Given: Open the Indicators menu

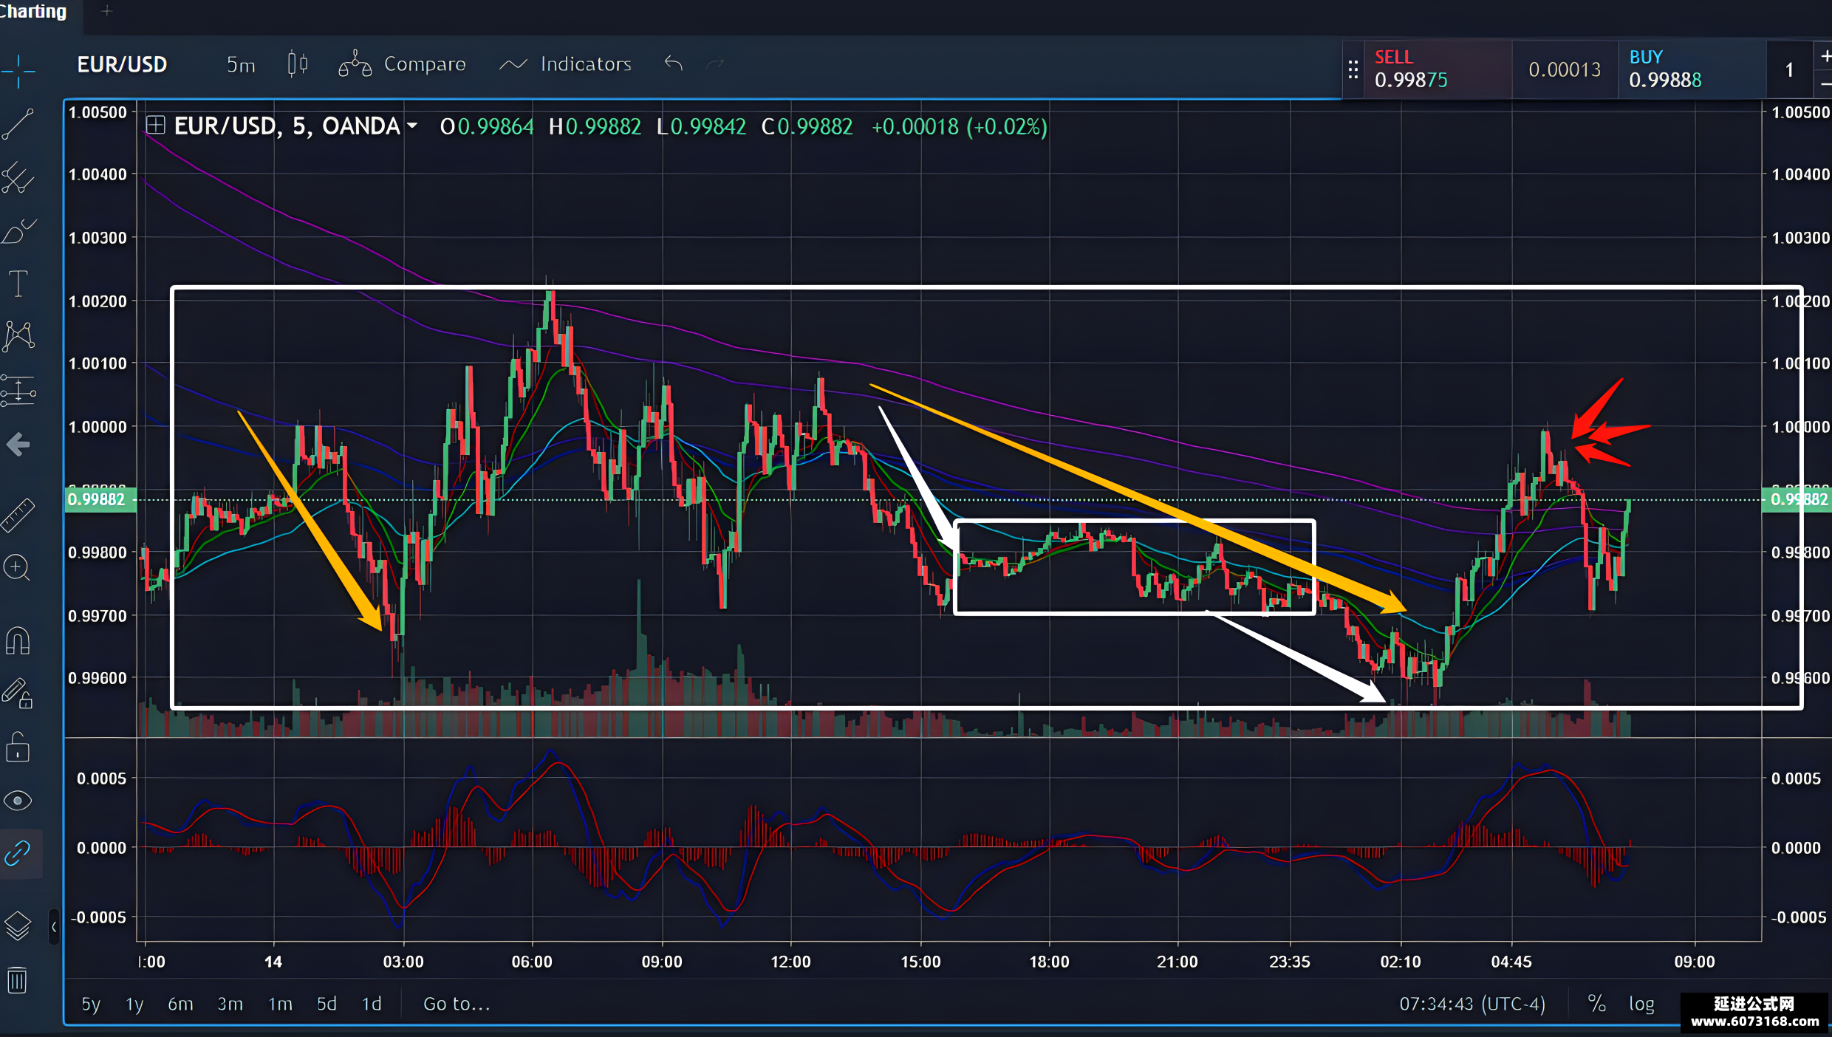Looking at the screenshot, I should (565, 64).
